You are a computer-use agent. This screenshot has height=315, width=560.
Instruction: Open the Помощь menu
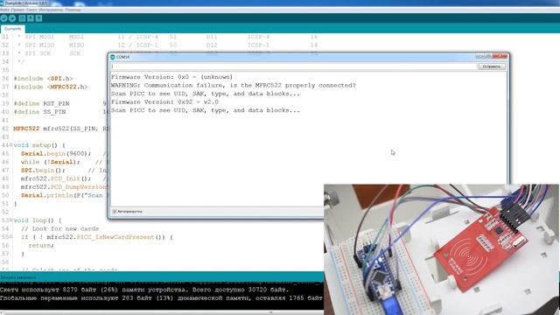(x=73, y=10)
